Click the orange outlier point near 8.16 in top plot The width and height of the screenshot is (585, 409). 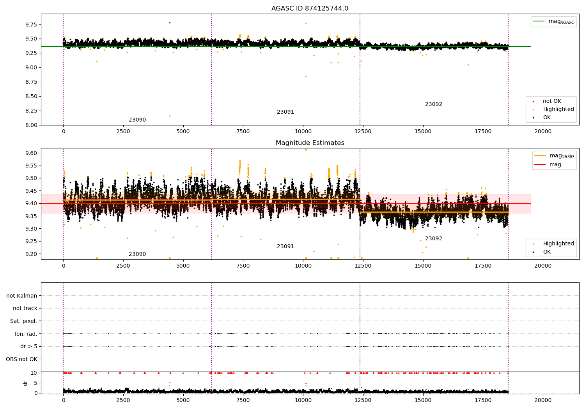click(170, 116)
